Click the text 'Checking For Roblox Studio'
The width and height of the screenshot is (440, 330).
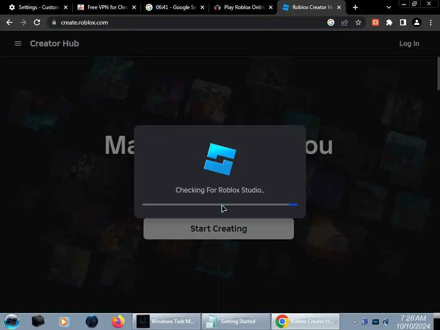click(x=219, y=190)
